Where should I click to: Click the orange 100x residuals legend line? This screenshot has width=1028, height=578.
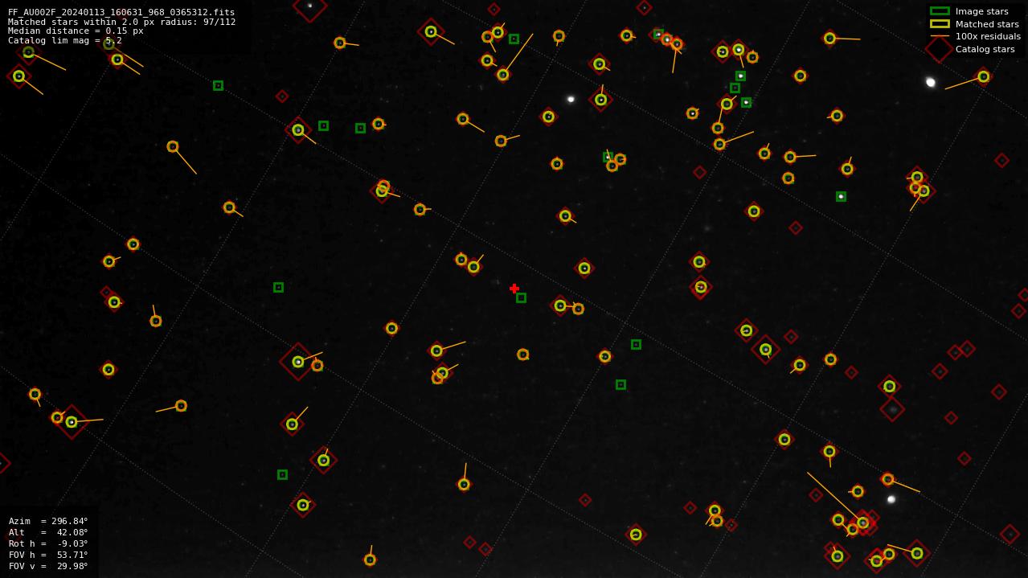click(940, 36)
